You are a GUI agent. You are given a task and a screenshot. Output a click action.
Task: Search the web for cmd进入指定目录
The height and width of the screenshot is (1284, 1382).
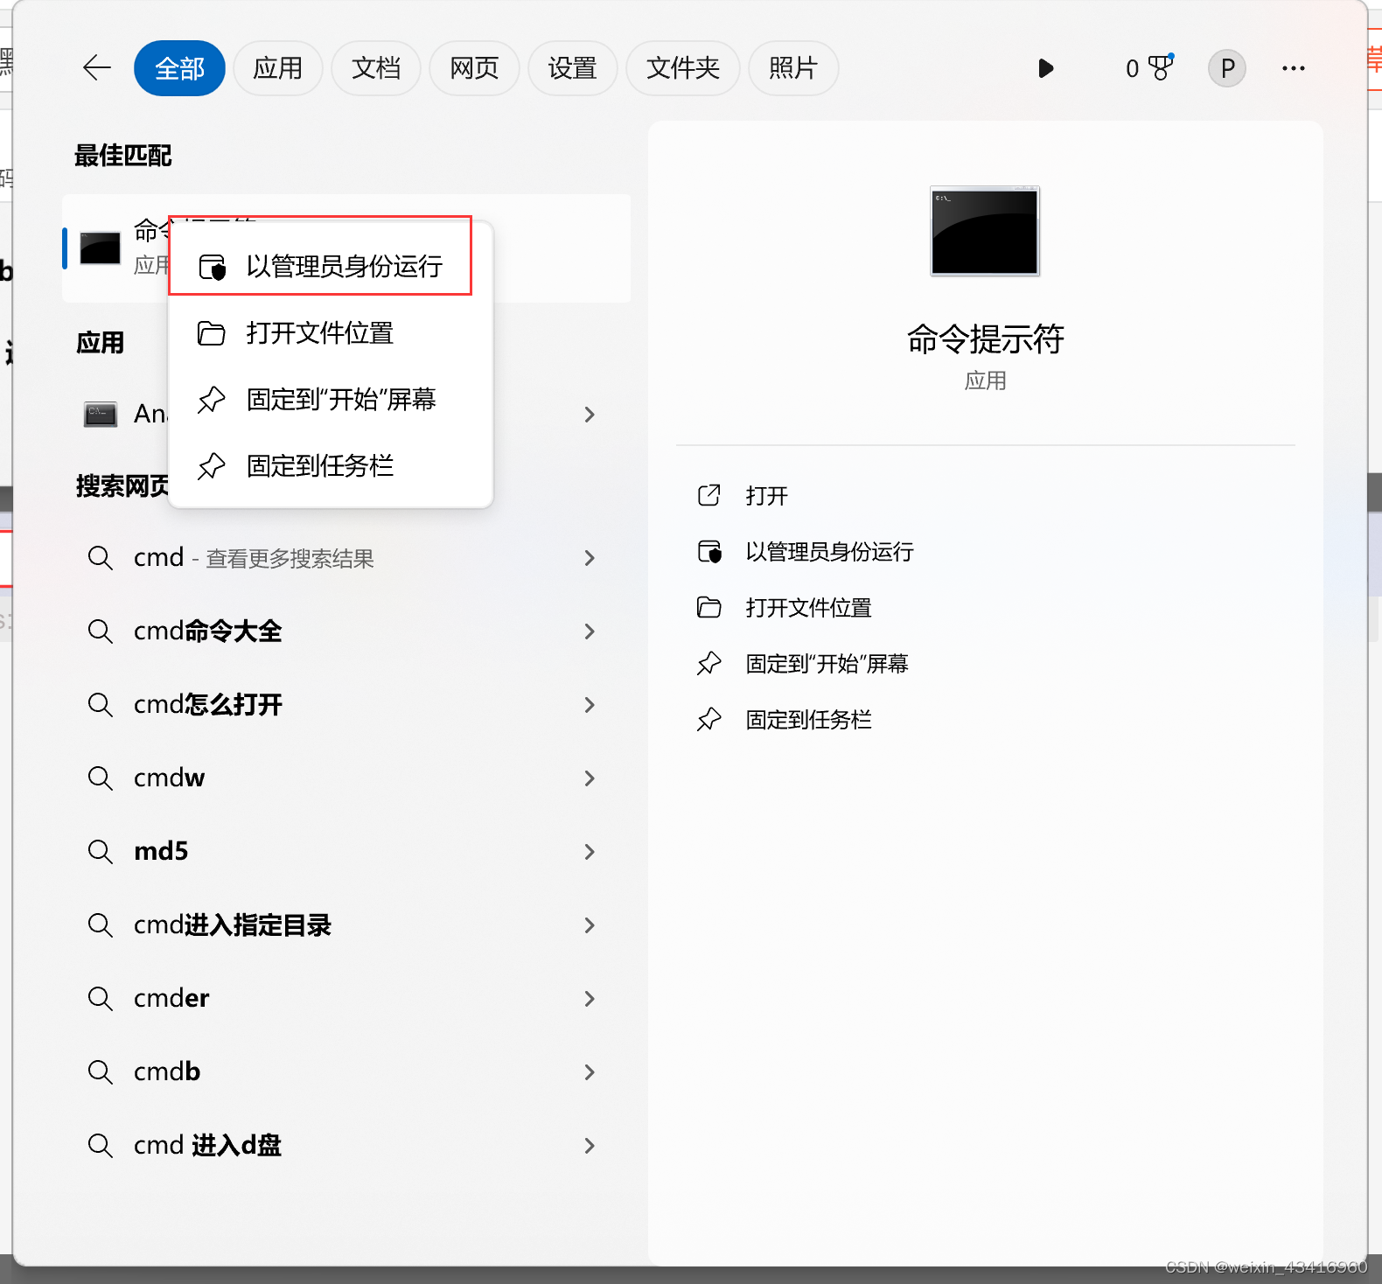tap(346, 925)
